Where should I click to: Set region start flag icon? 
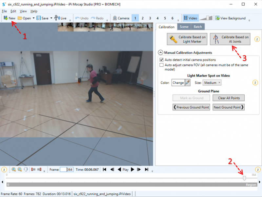click(33, 169)
